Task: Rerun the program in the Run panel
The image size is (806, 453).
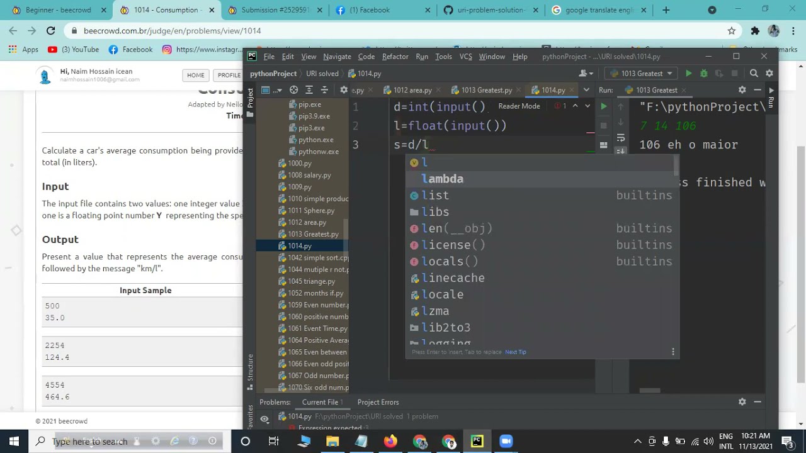Action: (603, 107)
